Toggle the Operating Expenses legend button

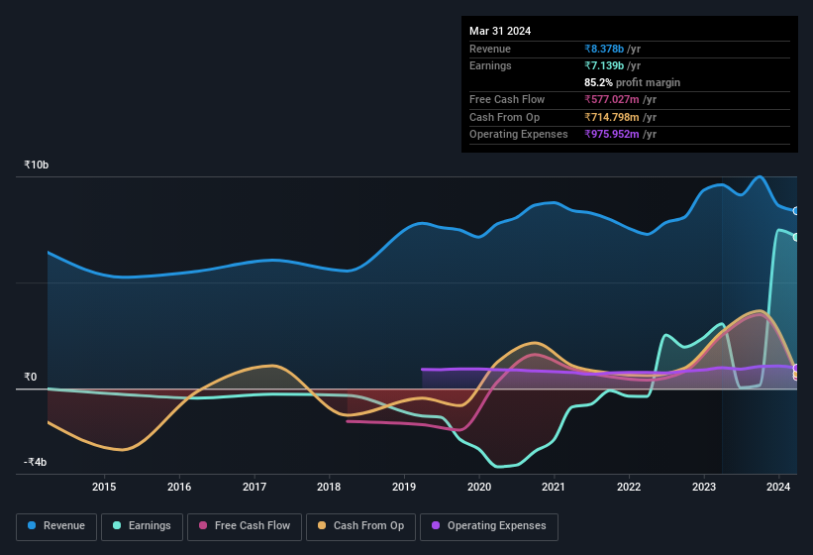click(x=489, y=526)
